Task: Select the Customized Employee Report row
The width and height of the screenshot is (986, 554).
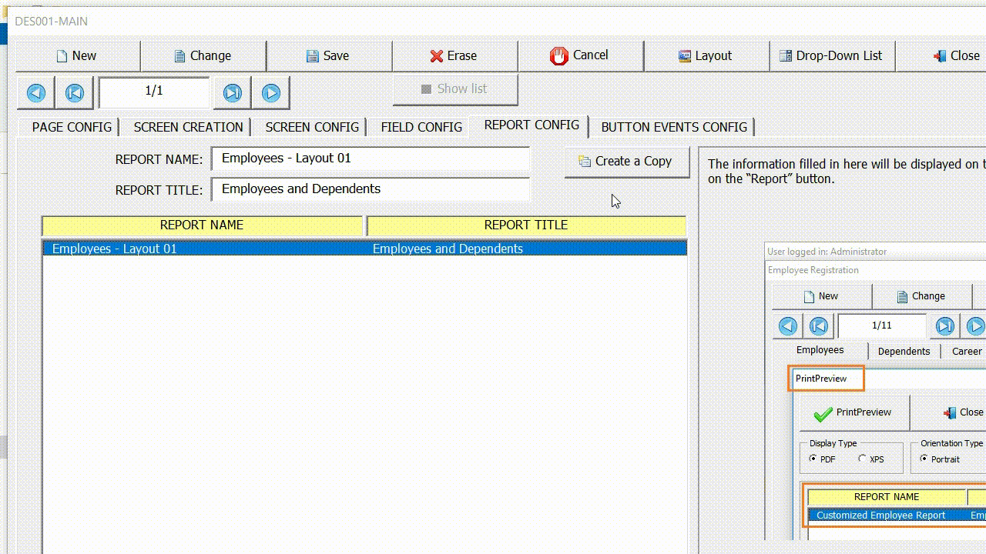Action: (x=880, y=515)
